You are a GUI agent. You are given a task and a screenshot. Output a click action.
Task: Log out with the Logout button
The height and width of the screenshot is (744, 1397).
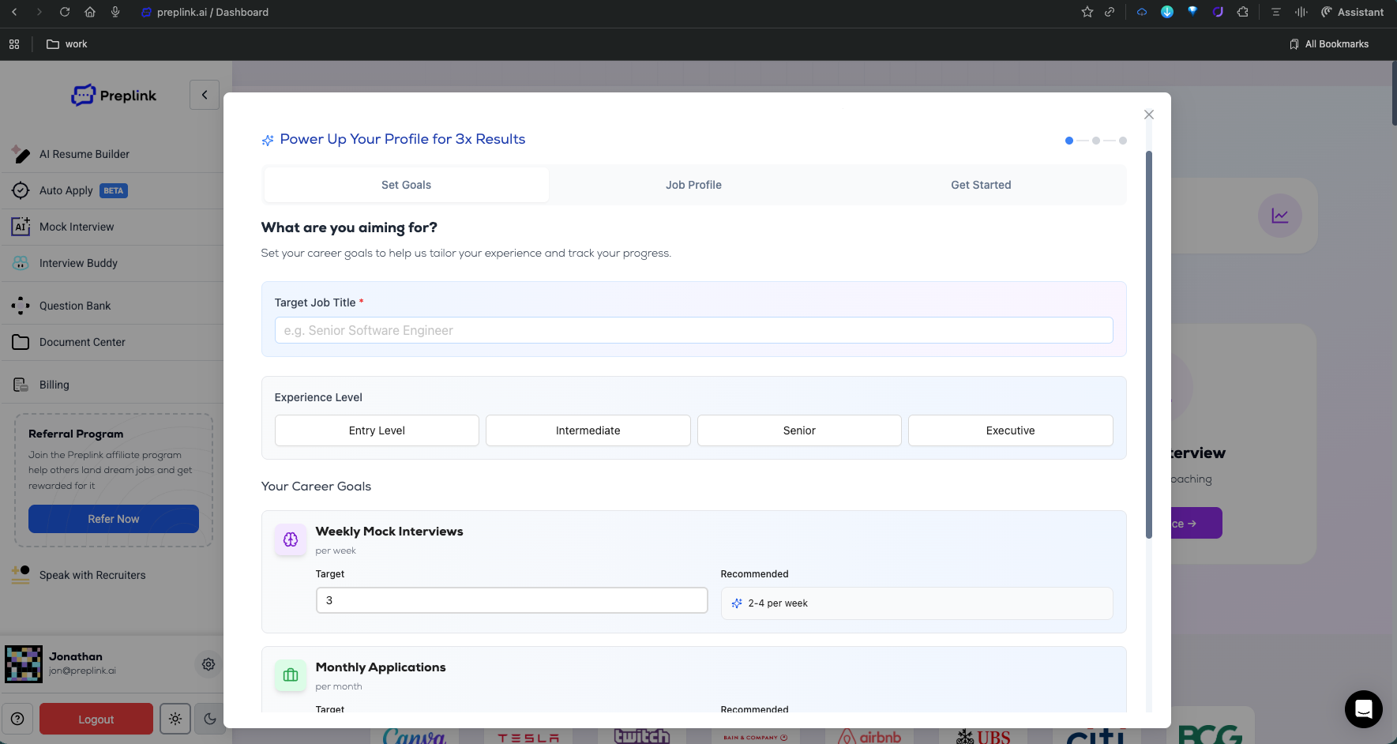coord(96,719)
